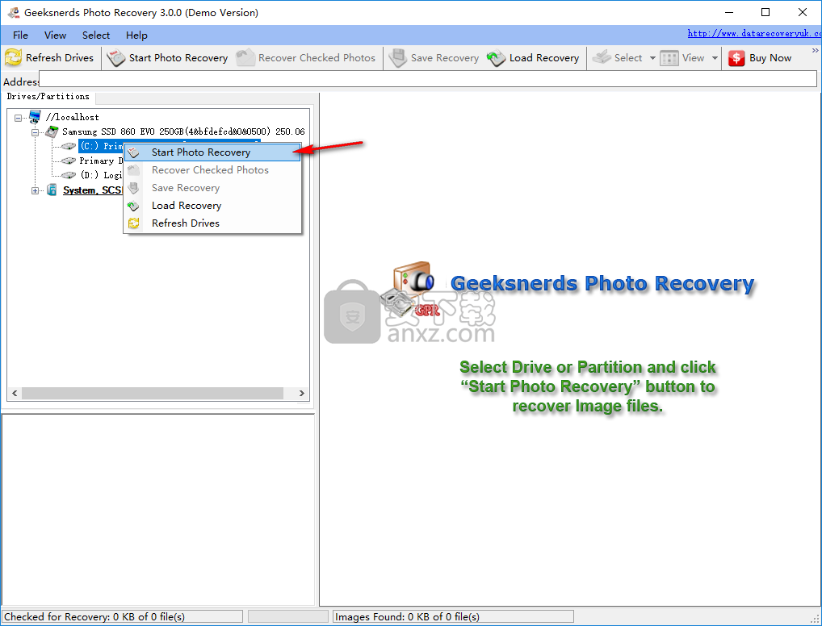Select the System, SCSI tree row
Screen dimensions: 822x626
pos(92,190)
